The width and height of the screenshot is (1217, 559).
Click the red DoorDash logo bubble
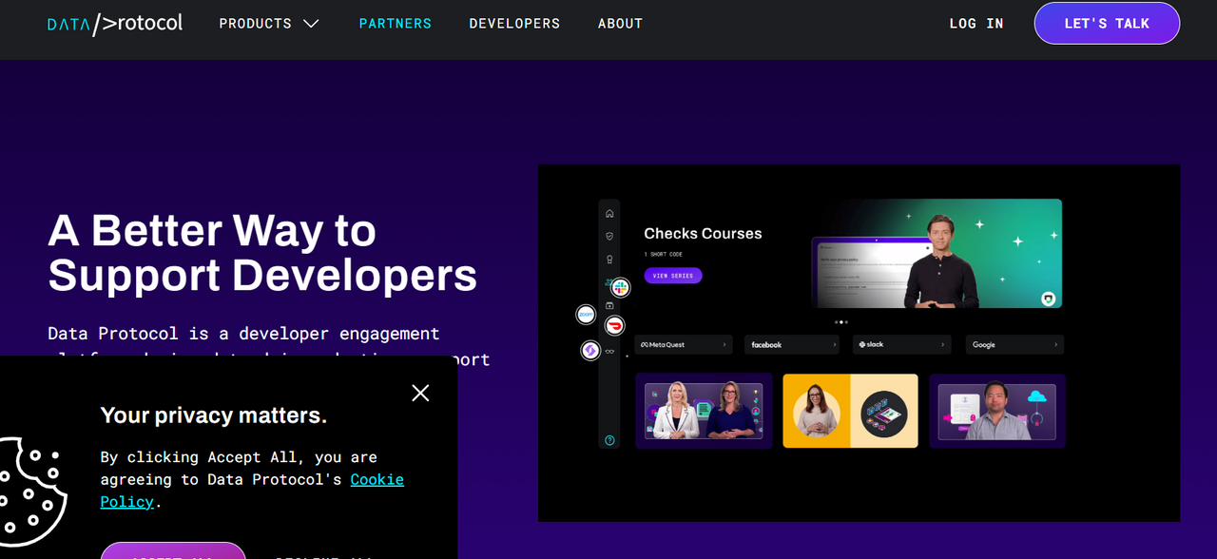click(x=615, y=325)
